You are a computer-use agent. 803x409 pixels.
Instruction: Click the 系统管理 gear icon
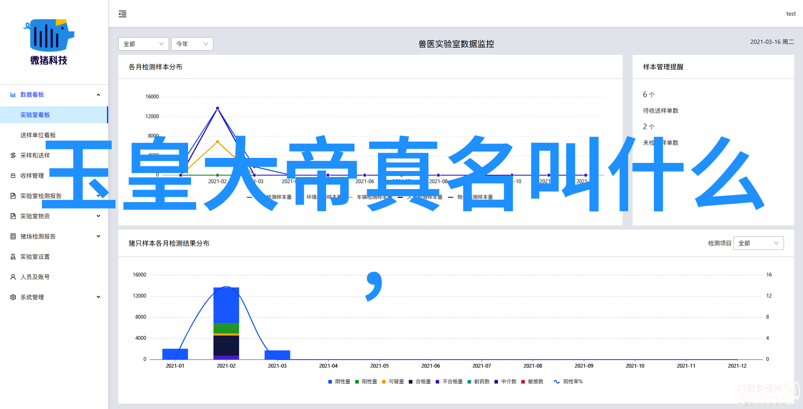pos(13,297)
